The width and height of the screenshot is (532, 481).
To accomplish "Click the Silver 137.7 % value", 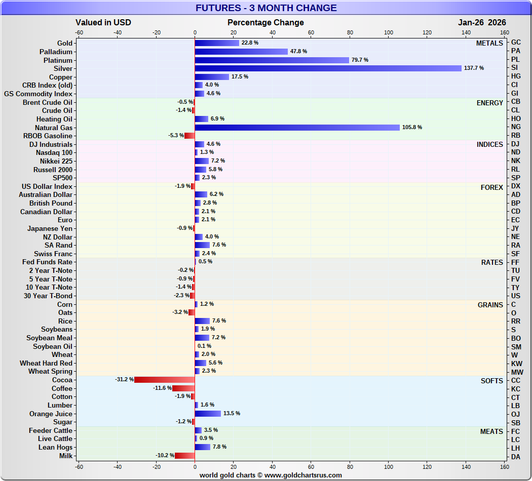I will [474, 68].
